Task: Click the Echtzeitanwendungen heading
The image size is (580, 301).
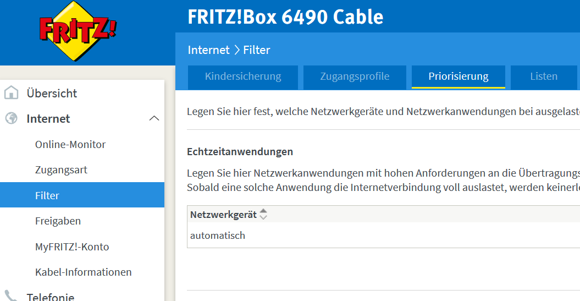Action: [x=240, y=152]
